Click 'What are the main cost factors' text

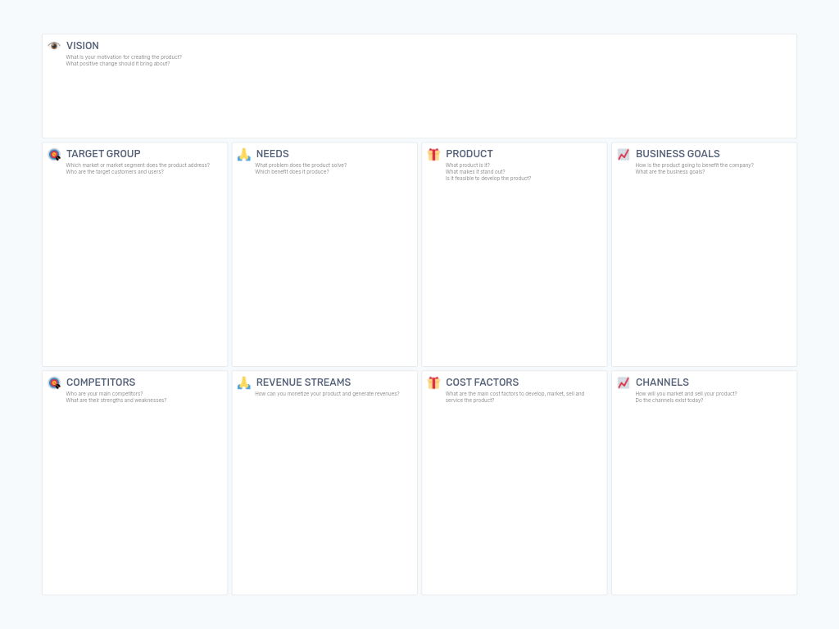pyautogui.click(x=515, y=397)
